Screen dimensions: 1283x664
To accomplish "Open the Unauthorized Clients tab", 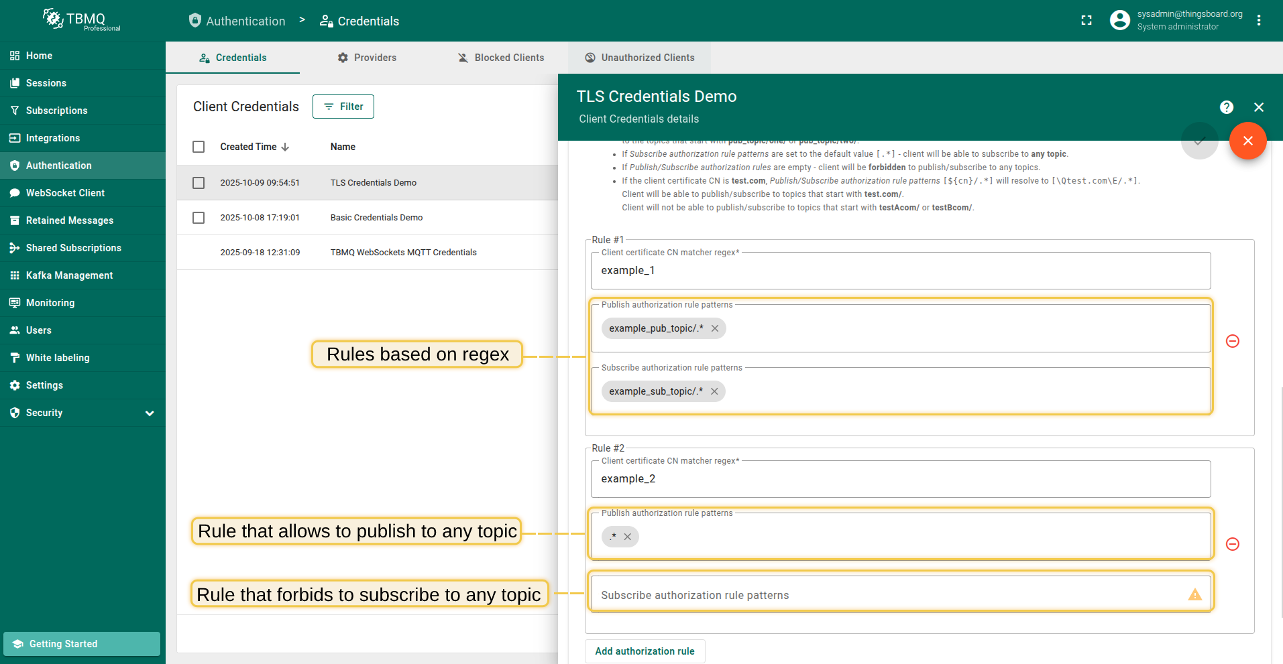I will click(639, 58).
